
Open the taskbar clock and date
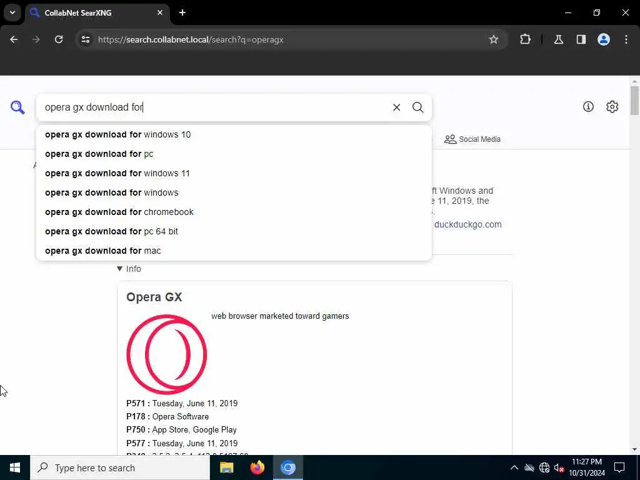pos(587,467)
